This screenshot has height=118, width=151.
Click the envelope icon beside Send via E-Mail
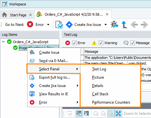point(32,61)
